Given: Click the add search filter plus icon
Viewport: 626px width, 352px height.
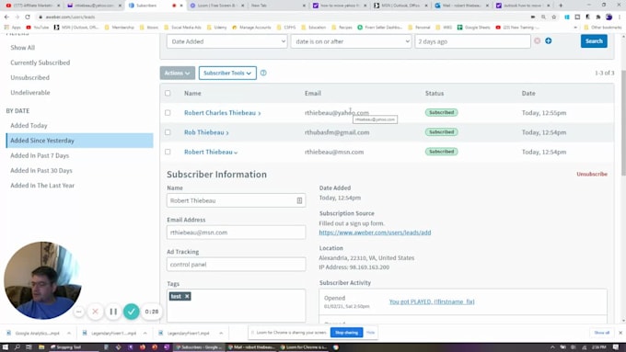Looking at the screenshot, I should pyautogui.click(x=548, y=40).
